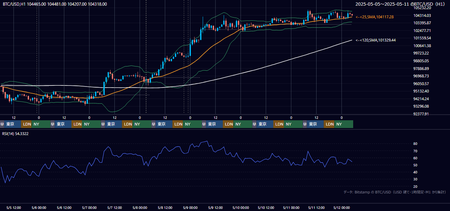Click the BTC/USD,H1 OHLC header text
The width and height of the screenshot is (450, 211).
(x=55, y=4)
